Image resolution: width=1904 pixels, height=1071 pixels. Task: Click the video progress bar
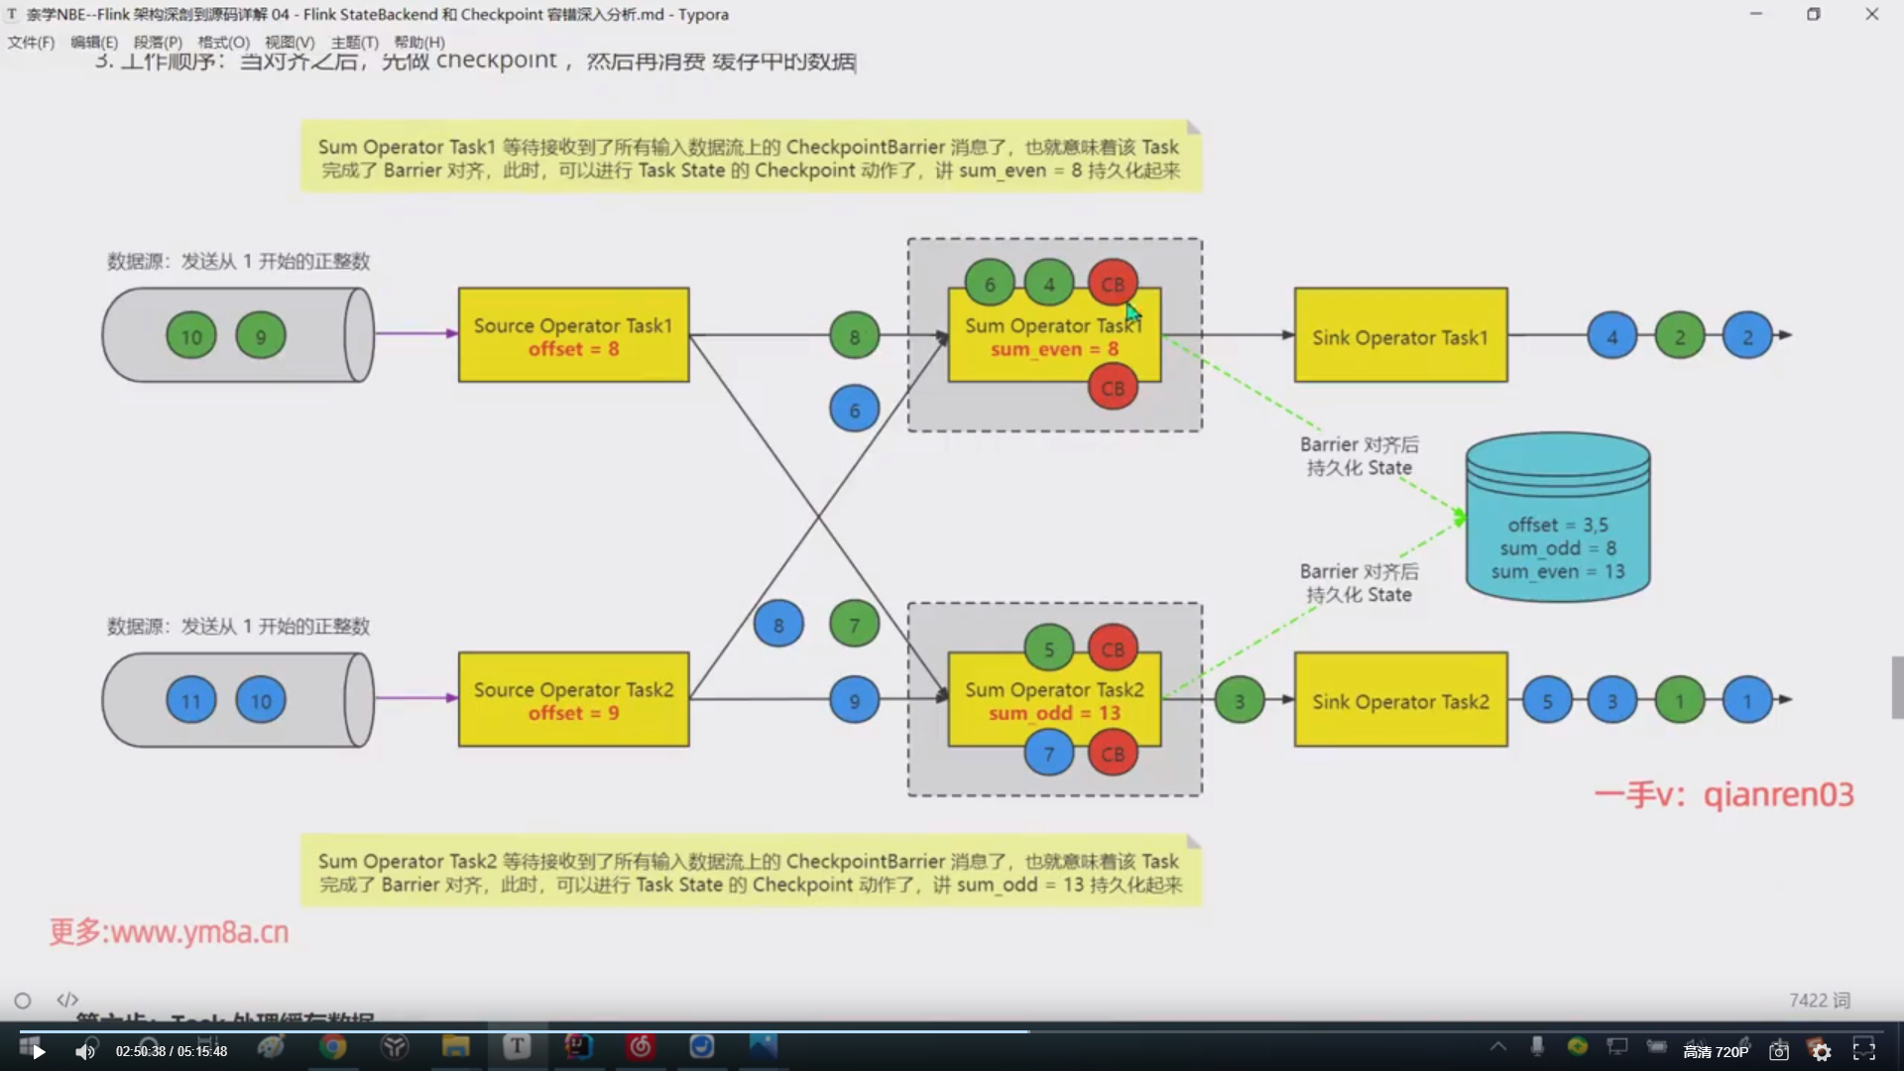tap(952, 1030)
